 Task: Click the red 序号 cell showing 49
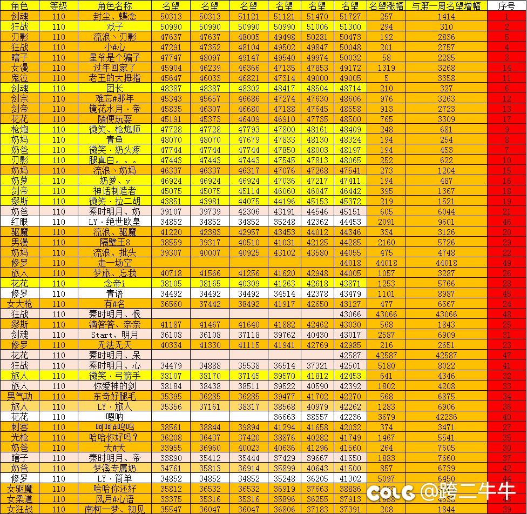coord(506,263)
